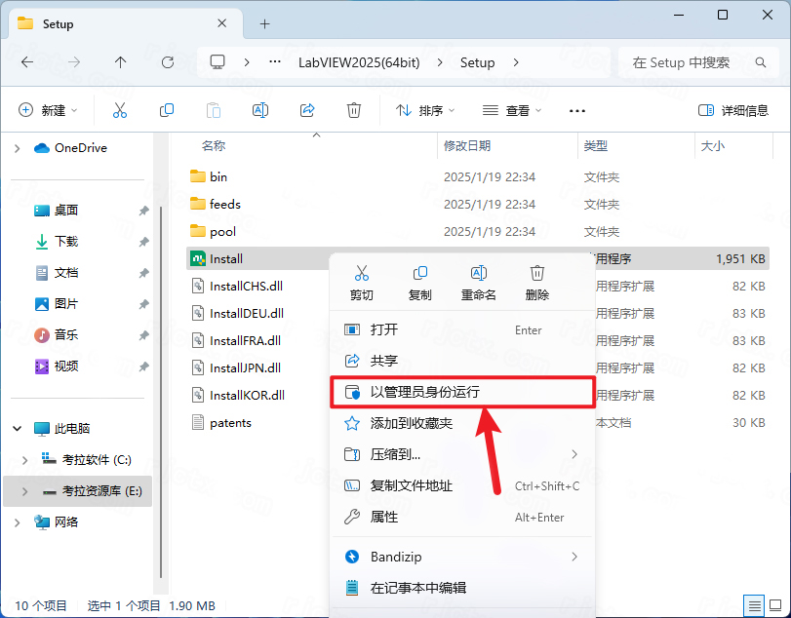Select the pool folder

click(x=478, y=231)
